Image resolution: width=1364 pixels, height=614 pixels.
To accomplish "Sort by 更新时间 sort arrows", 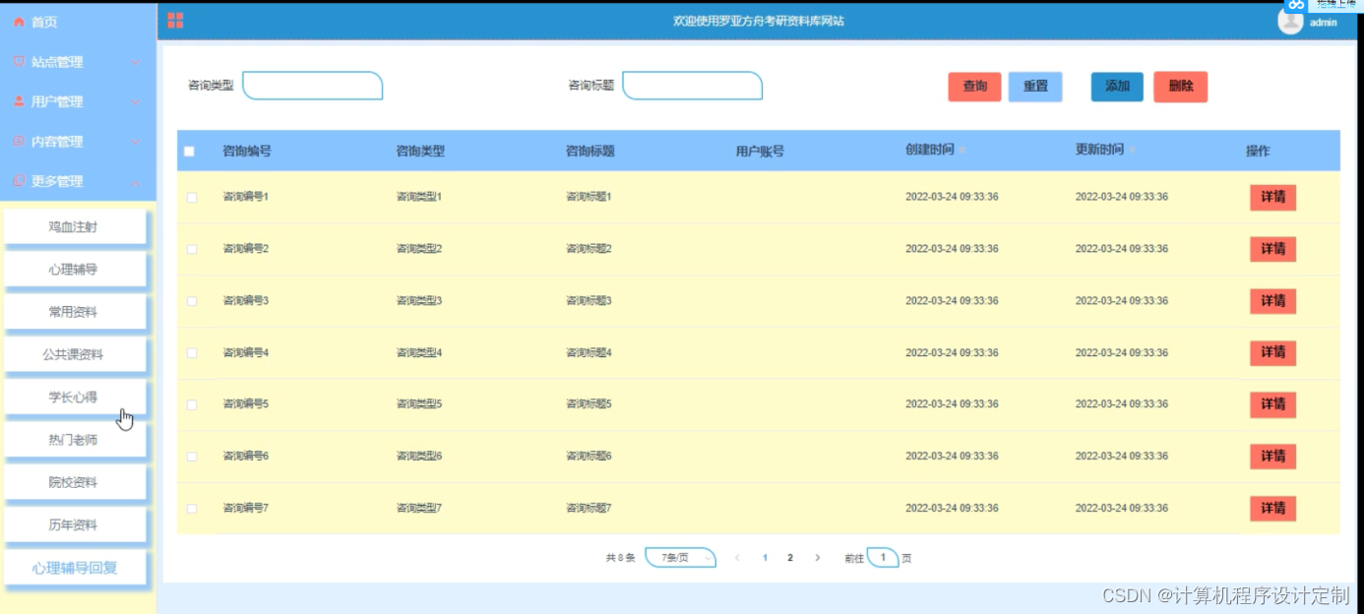I will click(1133, 150).
